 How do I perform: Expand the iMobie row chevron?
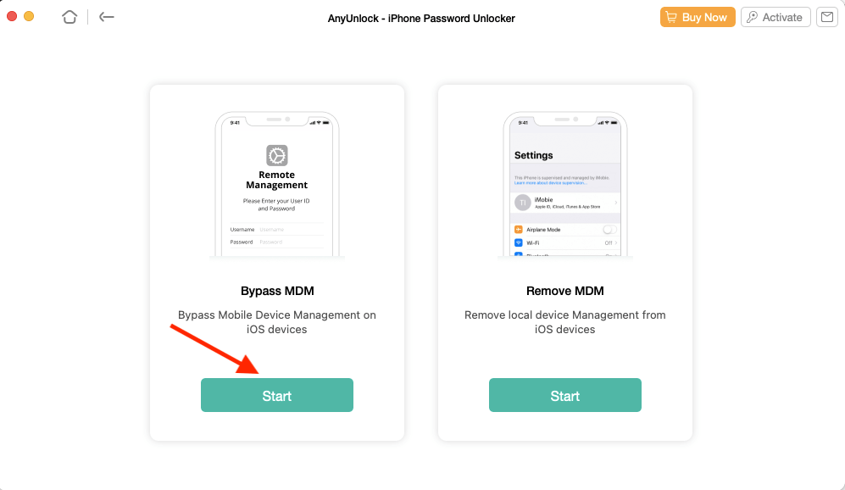615,203
